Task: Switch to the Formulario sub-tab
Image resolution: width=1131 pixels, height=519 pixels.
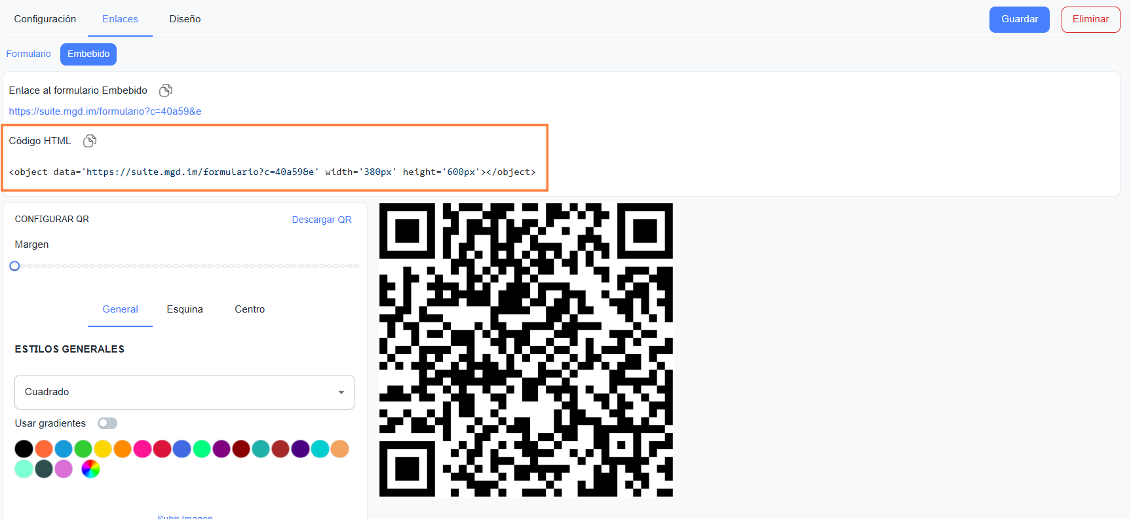Action: click(29, 54)
